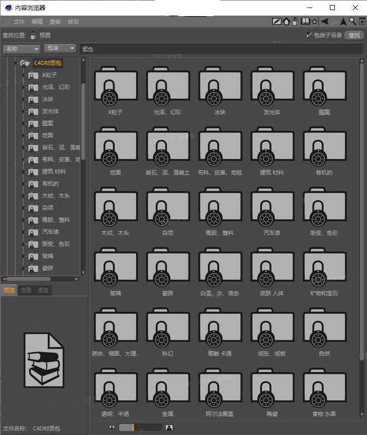
Task: Select 木纹、木头 in the tree
Action: tap(56, 196)
